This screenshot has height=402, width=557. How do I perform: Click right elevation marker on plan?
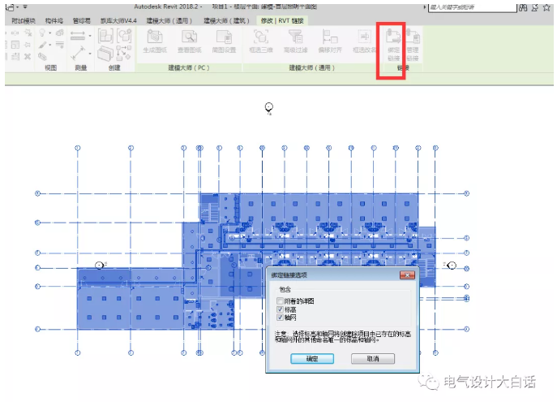point(451,266)
